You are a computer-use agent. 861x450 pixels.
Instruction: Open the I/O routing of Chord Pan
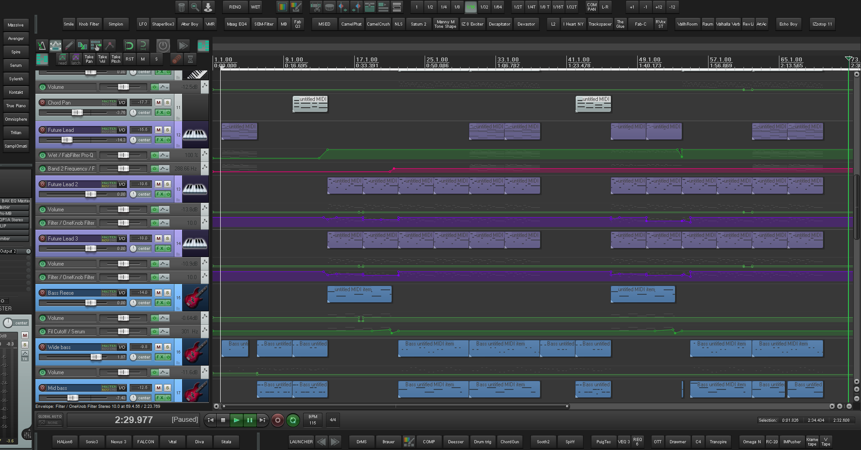click(122, 102)
